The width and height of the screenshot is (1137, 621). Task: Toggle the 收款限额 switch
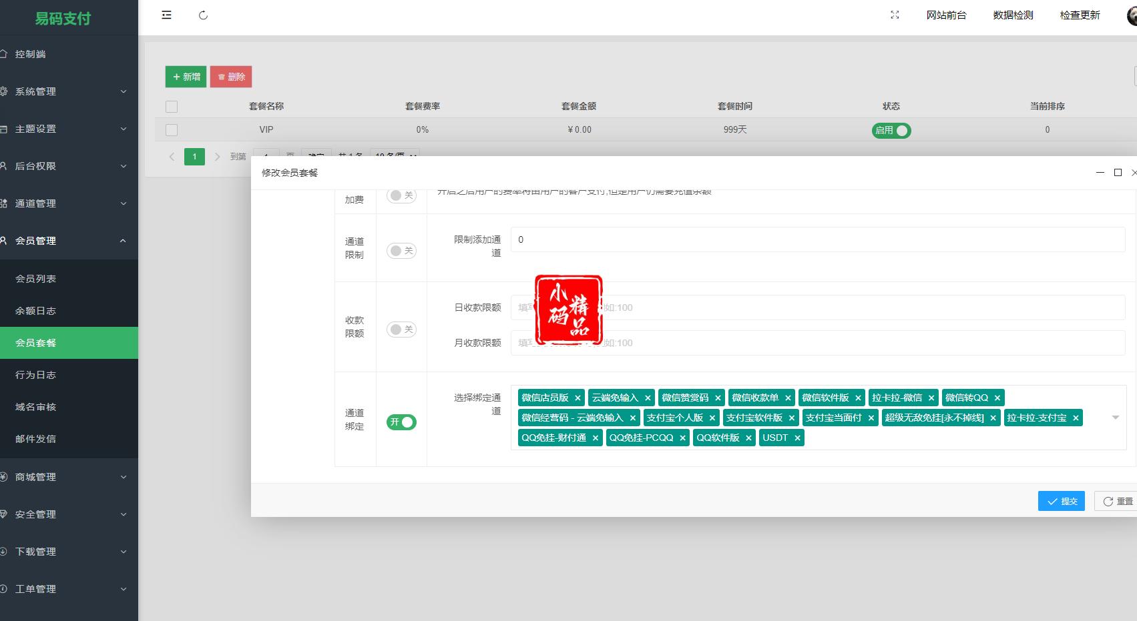click(x=401, y=330)
